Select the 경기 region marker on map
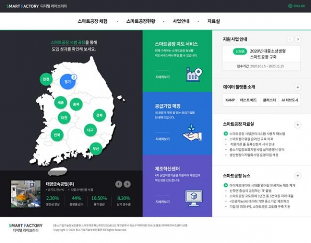This screenshot has width=311, height=243. point(66,81)
